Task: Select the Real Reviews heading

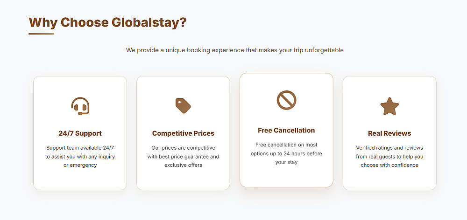Action: point(389,133)
